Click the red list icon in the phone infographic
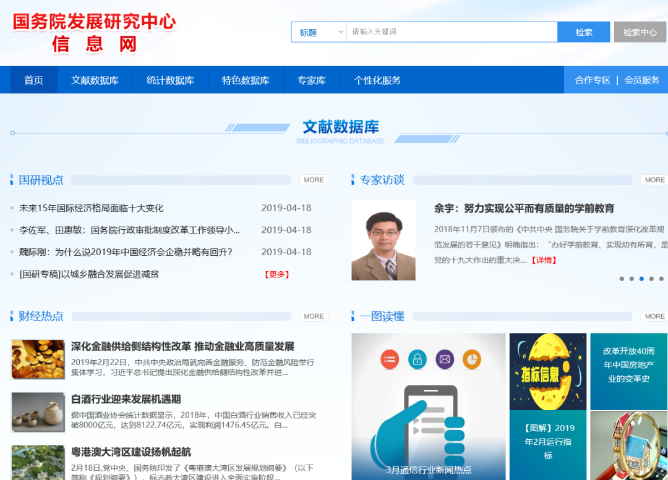 390,358
